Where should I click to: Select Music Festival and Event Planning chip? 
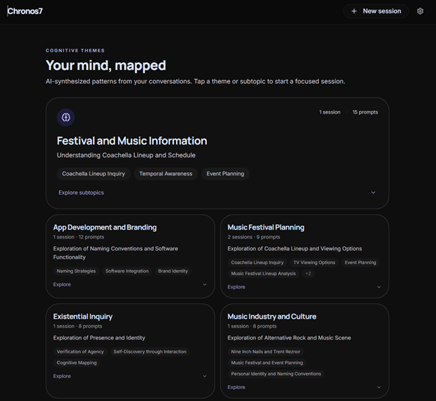tap(267, 363)
